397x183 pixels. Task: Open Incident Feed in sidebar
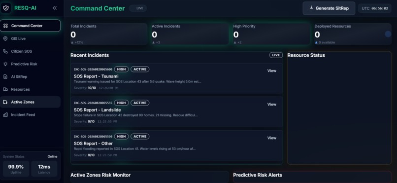pyautogui.click(x=31, y=114)
